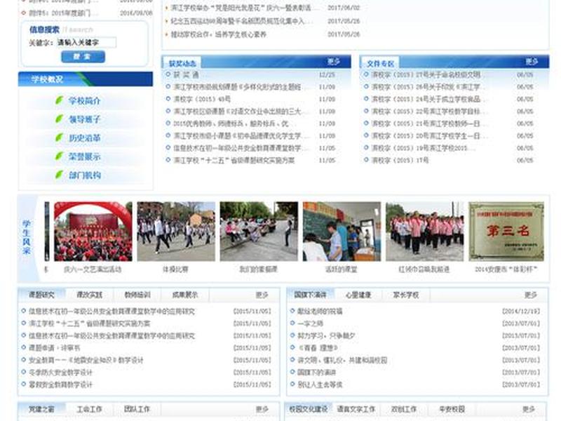Open the 获奖通 item dated 12/25
This screenshot has width=561, height=421.
pos(186,75)
